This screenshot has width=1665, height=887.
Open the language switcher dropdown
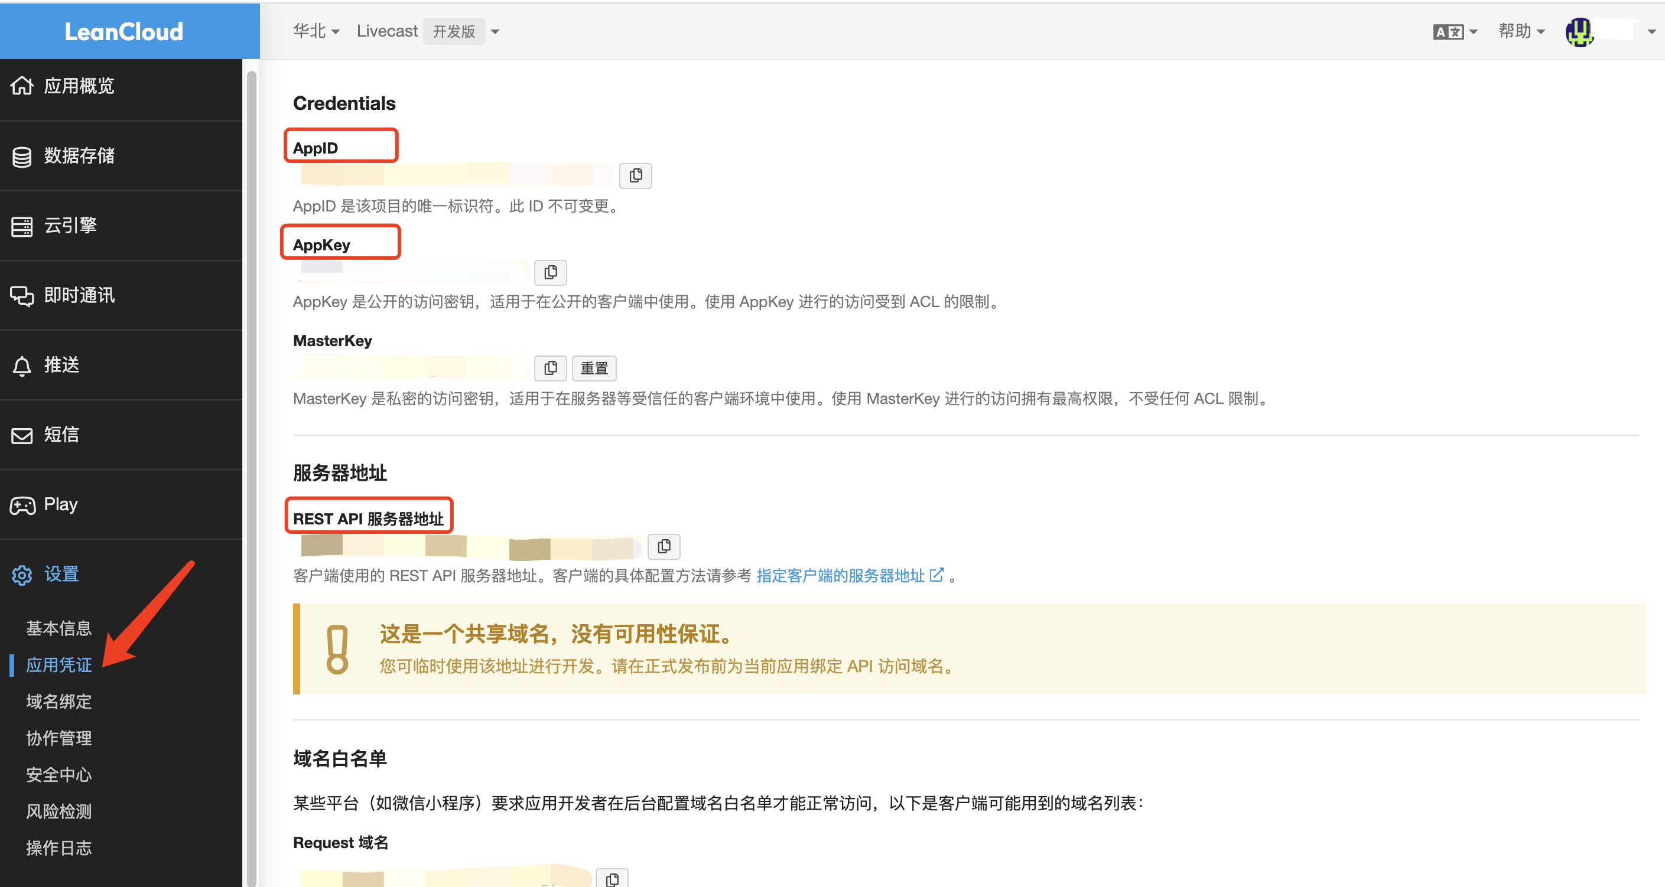tap(1455, 32)
